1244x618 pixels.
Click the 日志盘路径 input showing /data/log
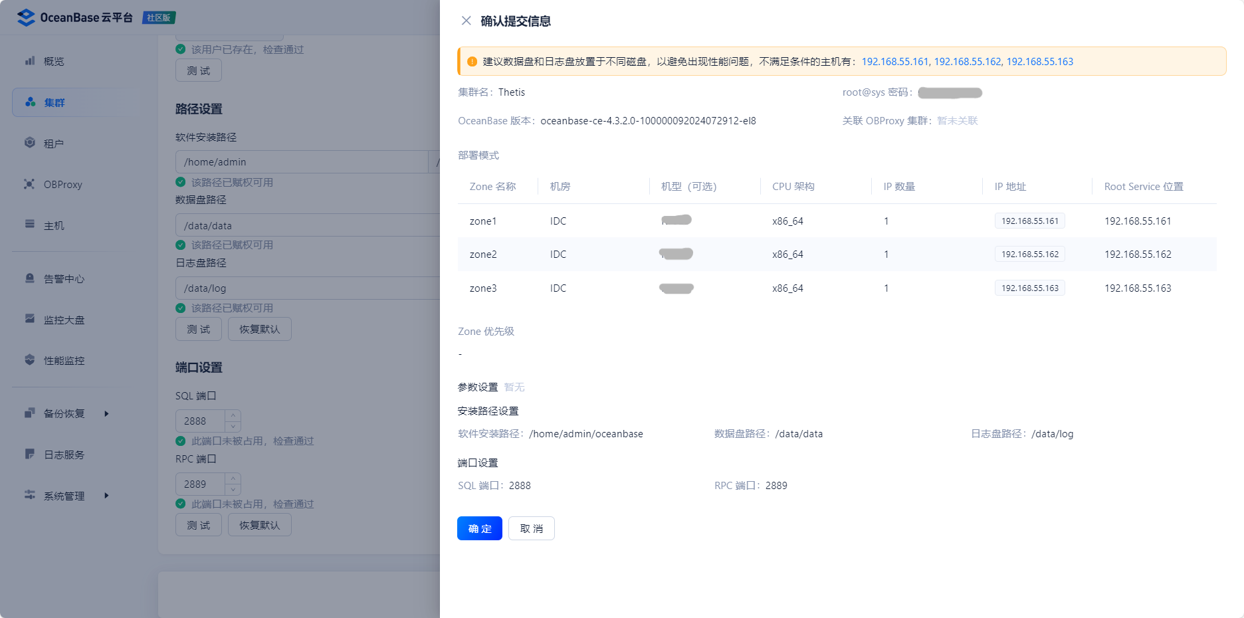pos(308,288)
